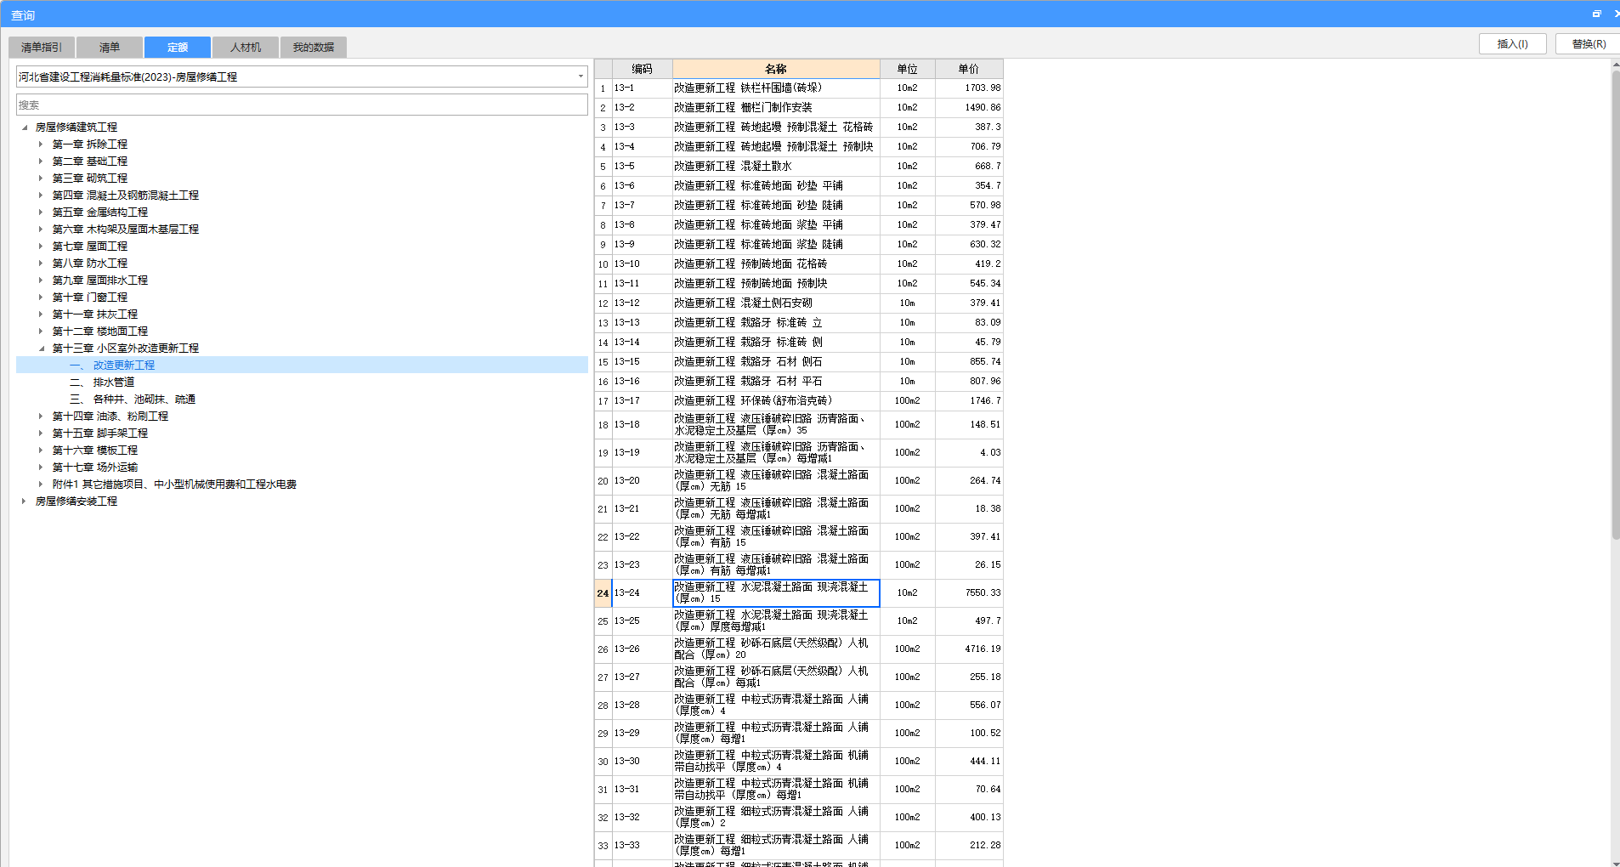Click row number 24 header

coord(603,593)
